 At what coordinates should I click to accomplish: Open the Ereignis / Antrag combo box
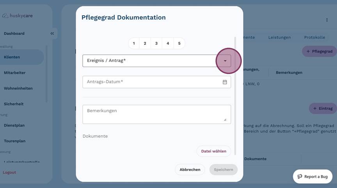[x=157, y=61]
